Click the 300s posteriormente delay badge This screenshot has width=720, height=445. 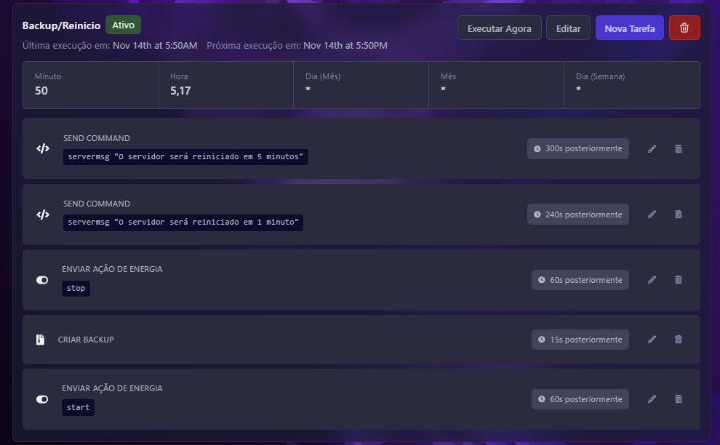pyautogui.click(x=578, y=149)
